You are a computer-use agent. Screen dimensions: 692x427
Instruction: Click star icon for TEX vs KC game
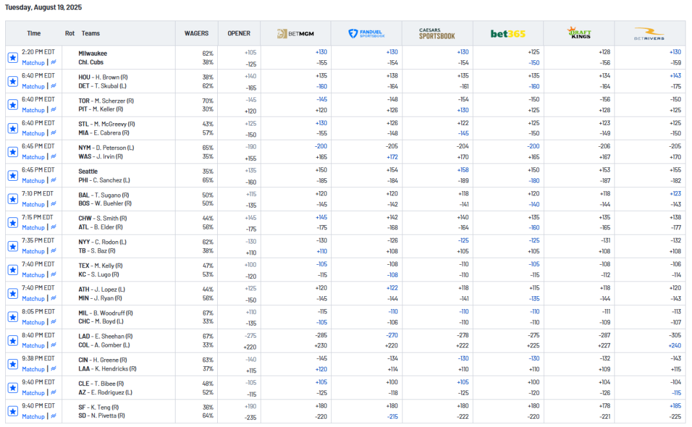pyautogui.click(x=13, y=271)
